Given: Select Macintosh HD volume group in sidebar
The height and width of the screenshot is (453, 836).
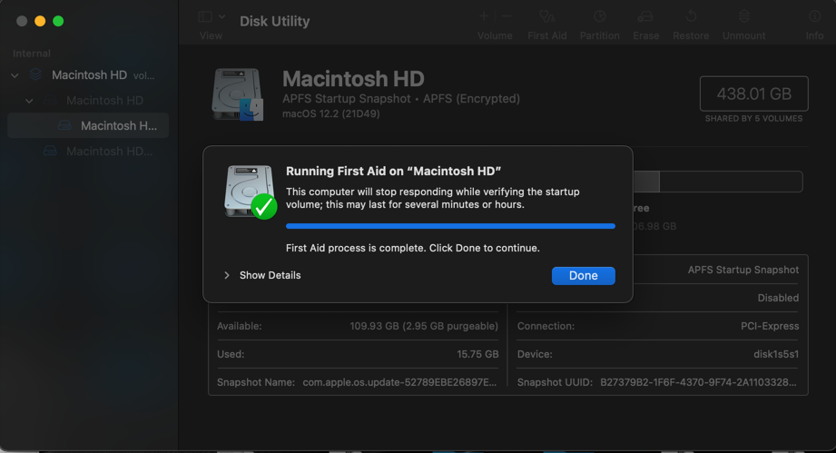Looking at the screenshot, I should pos(89,75).
